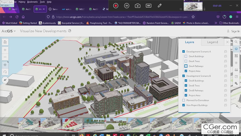Check the DevA Trees layer
This screenshot has height=136, width=241.
186,61
